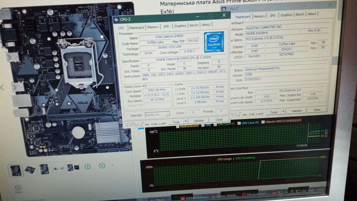Select Mainboard tab in back CPU-Z window
The width and height of the screenshot is (357, 201).
(243, 17)
